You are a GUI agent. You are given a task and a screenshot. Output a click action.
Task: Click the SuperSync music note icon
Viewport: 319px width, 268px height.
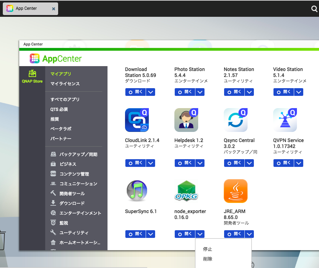[x=137, y=191]
